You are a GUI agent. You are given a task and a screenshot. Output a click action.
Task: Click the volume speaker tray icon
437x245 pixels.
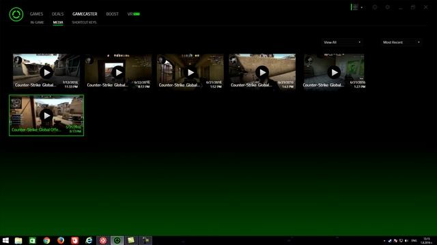click(x=406, y=241)
